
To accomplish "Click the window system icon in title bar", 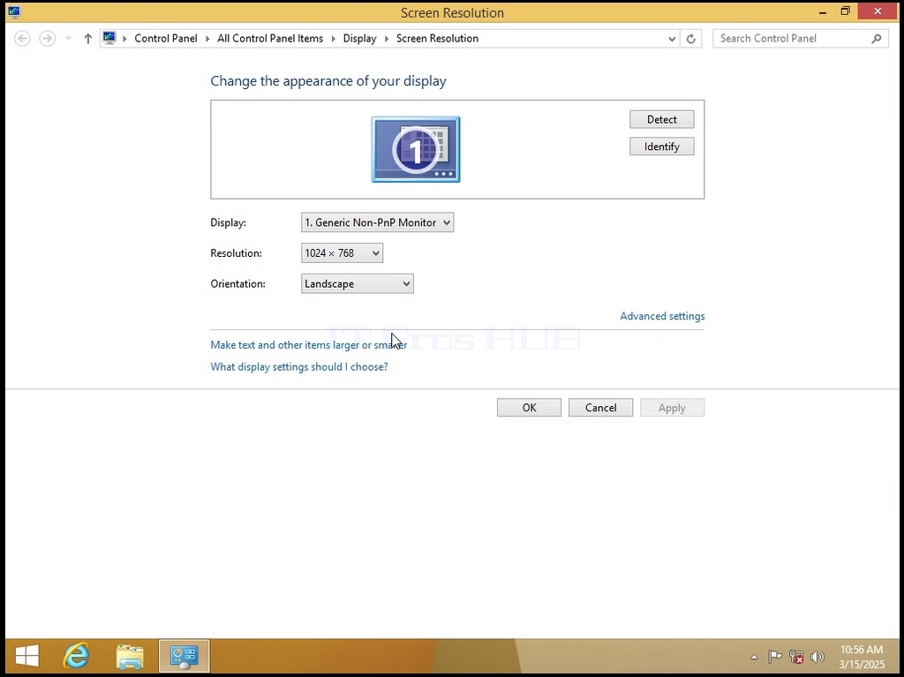I will pos(14,12).
